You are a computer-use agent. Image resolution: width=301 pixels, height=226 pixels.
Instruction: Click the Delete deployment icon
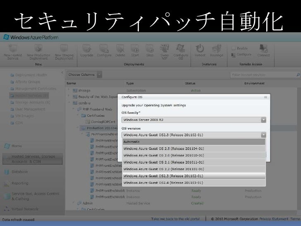click(120, 48)
